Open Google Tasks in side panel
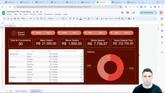Image resolution: width=165 pixels, height=93 pixels. 162,31
